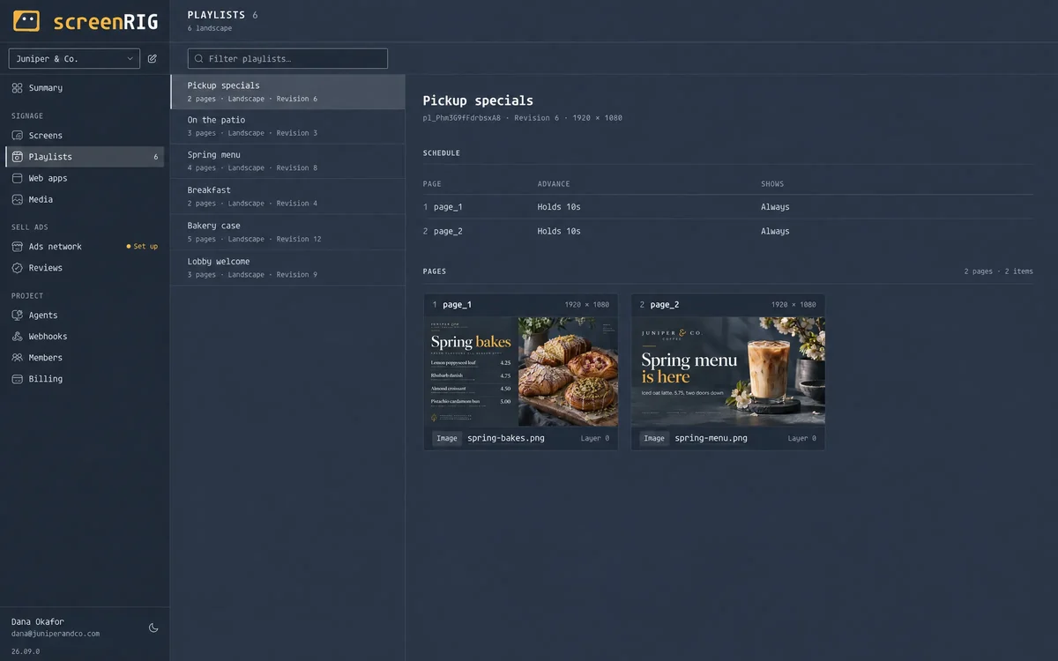The height and width of the screenshot is (661, 1058).
Task: Select the Bakery case playlist
Action: [287, 232]
